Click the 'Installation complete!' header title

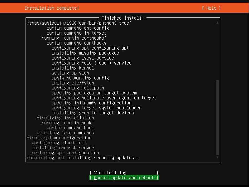coord(52,8)
